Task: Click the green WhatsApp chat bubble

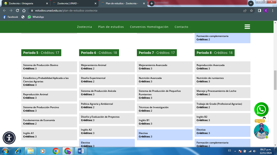Action: [261, 110]
